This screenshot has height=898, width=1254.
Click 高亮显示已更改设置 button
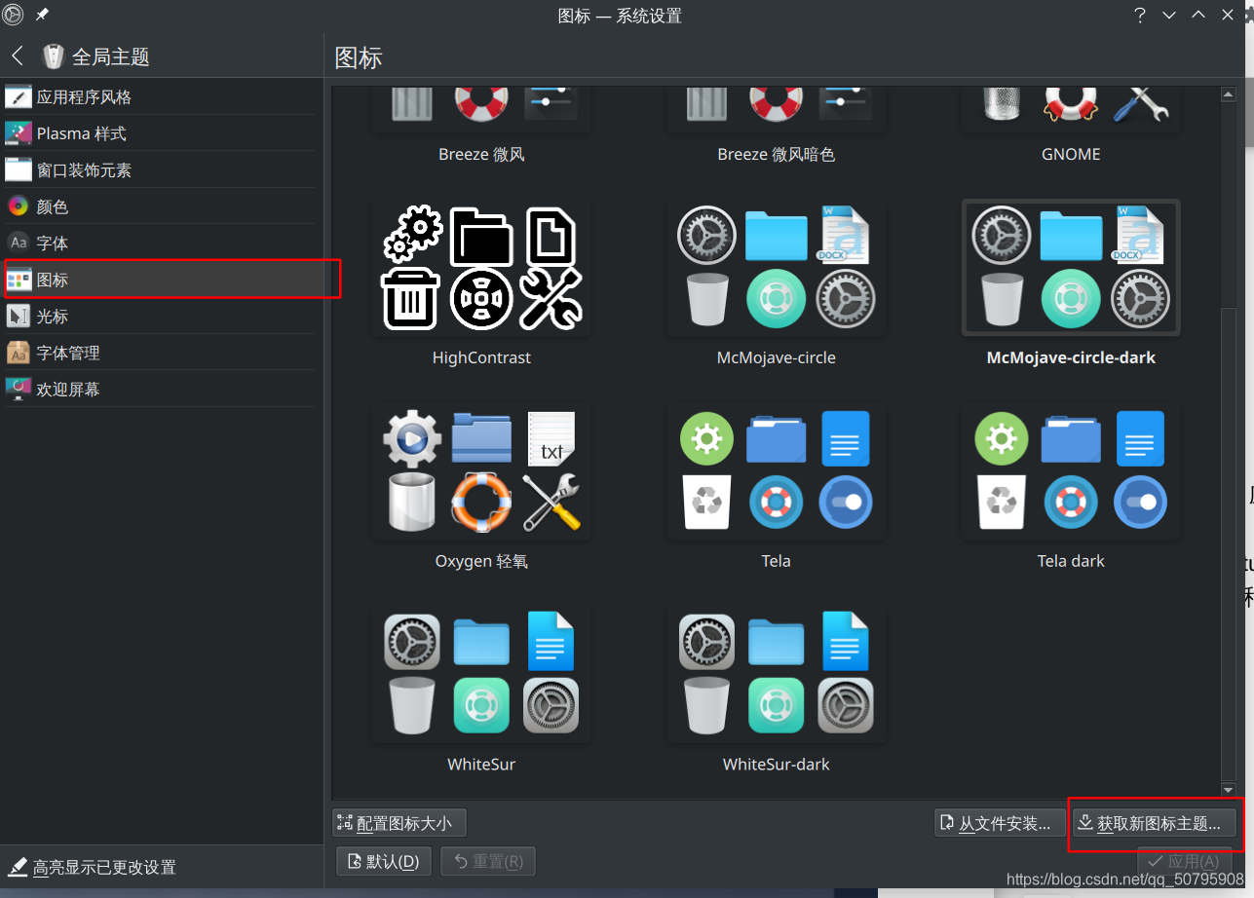pyautogui.click(x=93, y=867)
